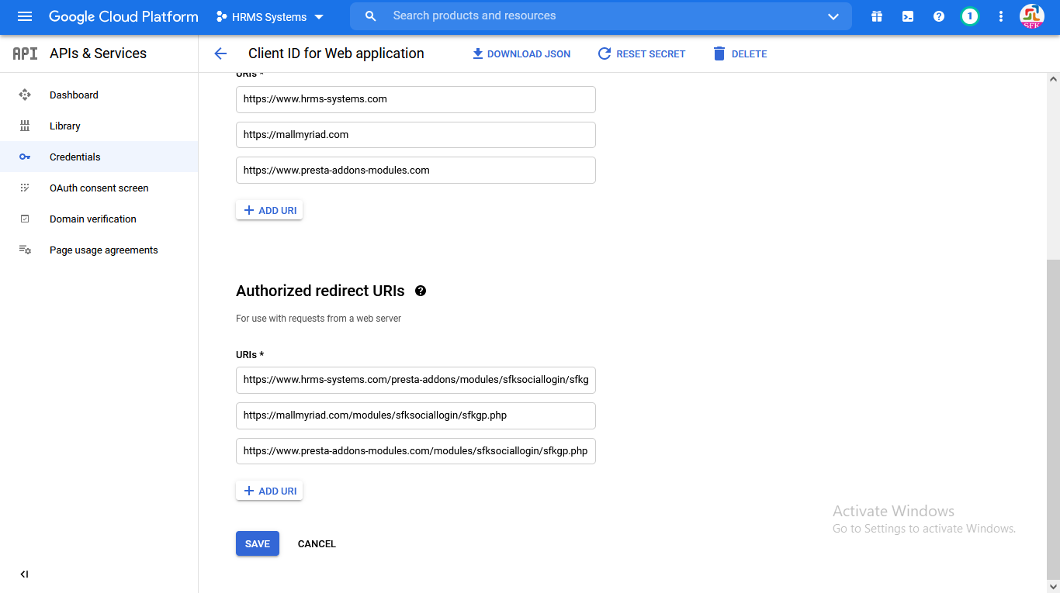Edit the https://mallmyriad.com origin URI field
This screenshot has height=593, width=1060.
click(x=416, y=135)
